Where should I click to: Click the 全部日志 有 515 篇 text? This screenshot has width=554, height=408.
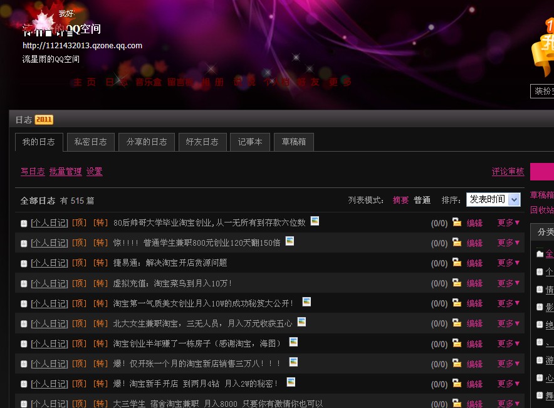click(57, 201)
